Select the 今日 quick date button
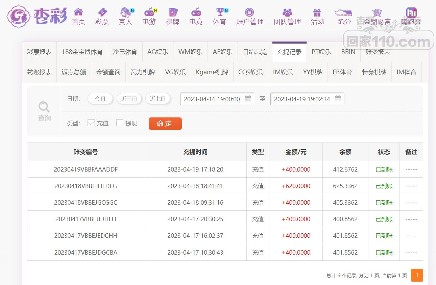436x285 pixels. point(100,99)
